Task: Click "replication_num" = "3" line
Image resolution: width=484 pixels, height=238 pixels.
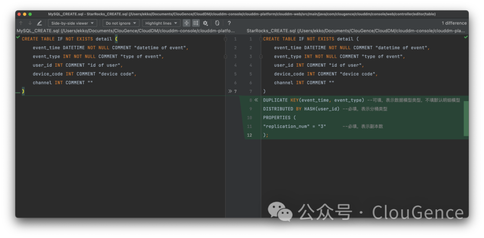Action: 323,127
